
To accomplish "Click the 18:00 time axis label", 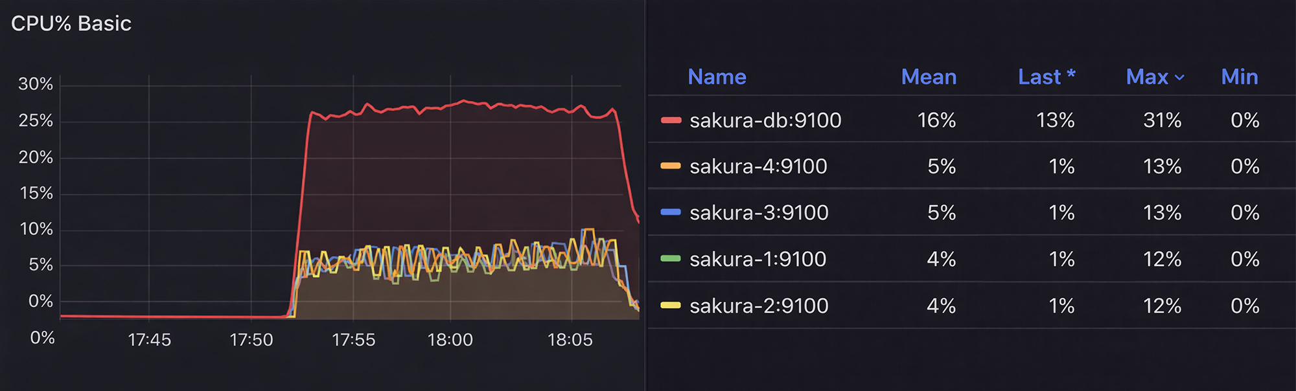I will tap(450, 340).
